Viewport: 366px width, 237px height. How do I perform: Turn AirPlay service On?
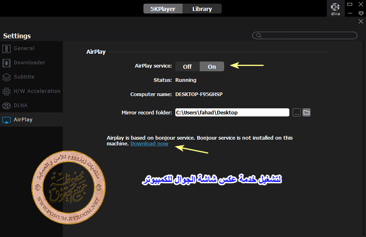click(212, 66)
